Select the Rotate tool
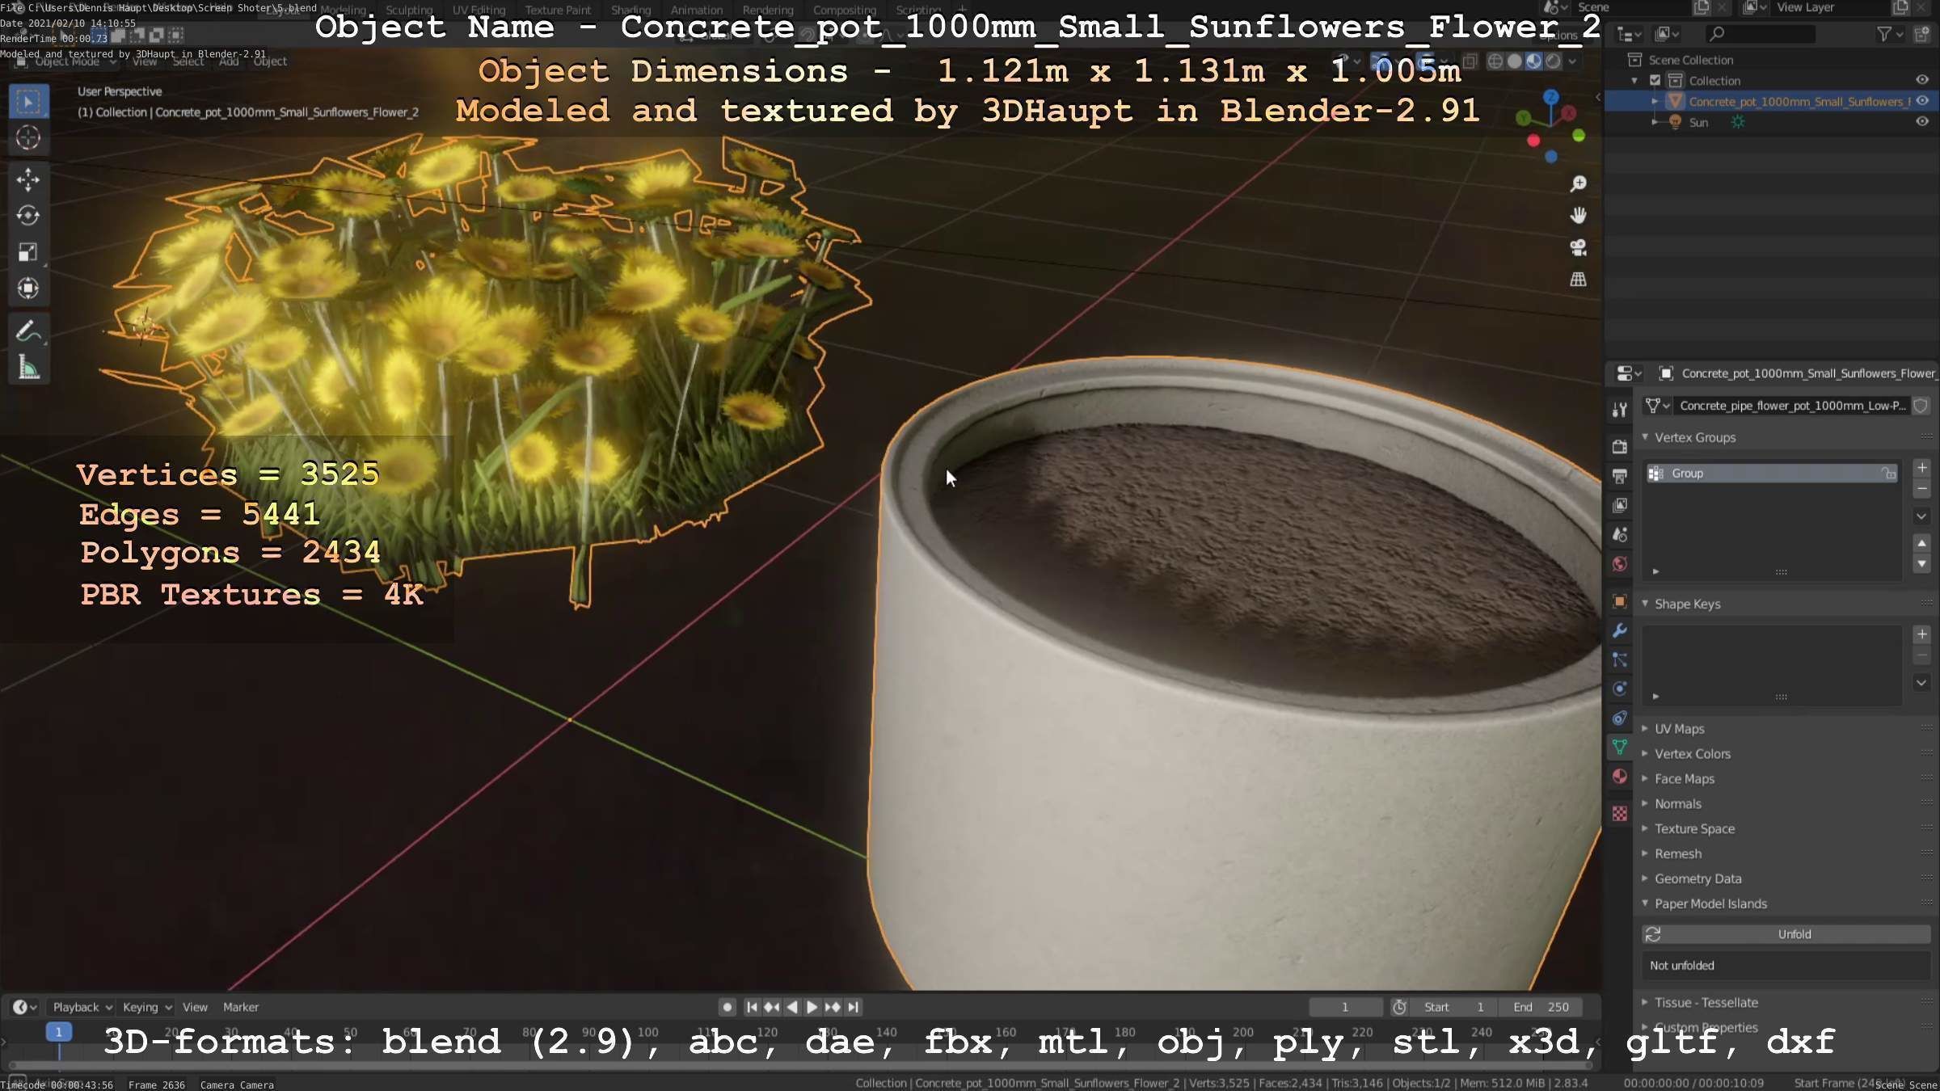 pos(28,216)
